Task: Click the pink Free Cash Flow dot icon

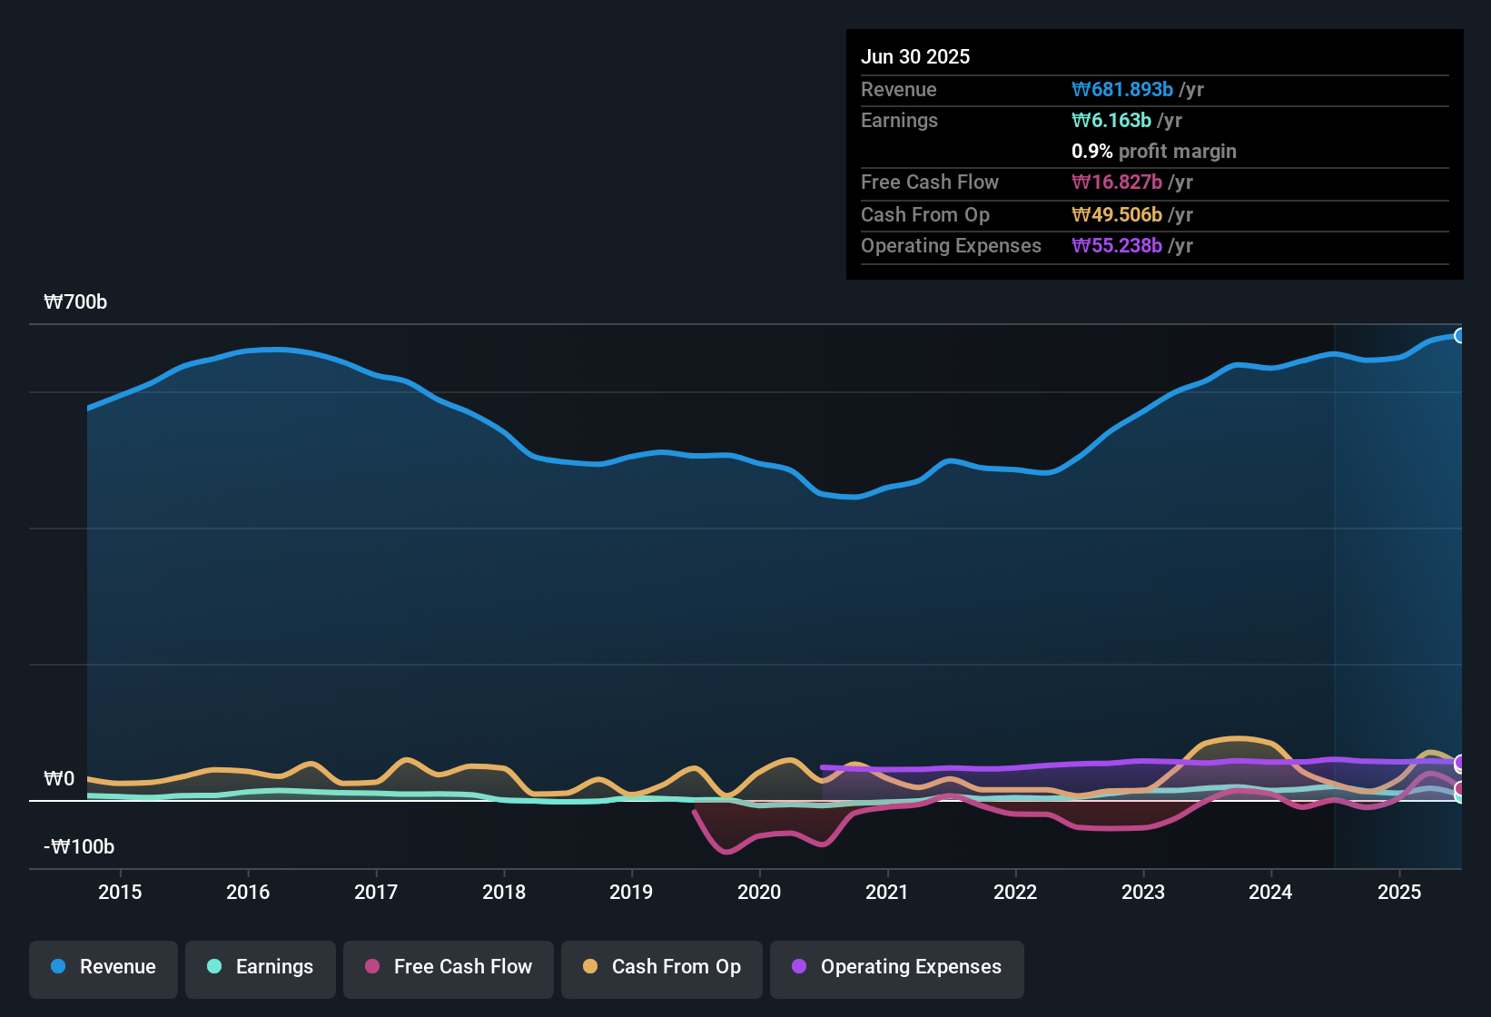Action: point(371,967)
